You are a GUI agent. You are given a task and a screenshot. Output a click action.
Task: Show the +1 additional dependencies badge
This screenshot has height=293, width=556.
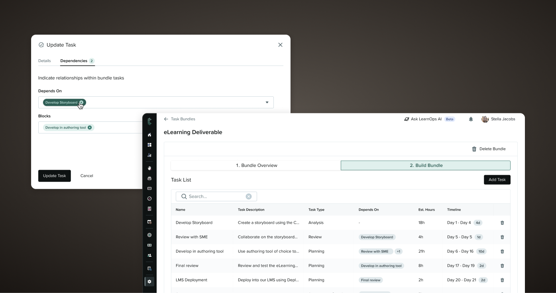tap(399, 252)
